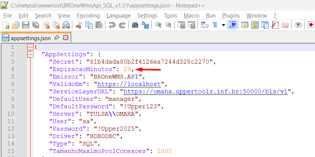
Task: Show the Document Map panel icon
Action: (255, 25)
